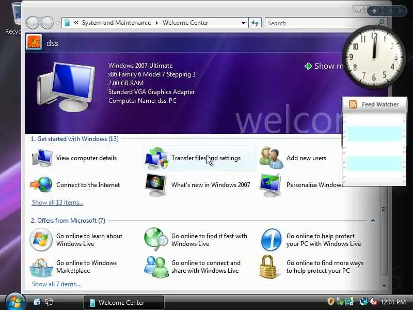Select find more ways to protect PC padlock
The image size is (413, 310).
(267, 267)
